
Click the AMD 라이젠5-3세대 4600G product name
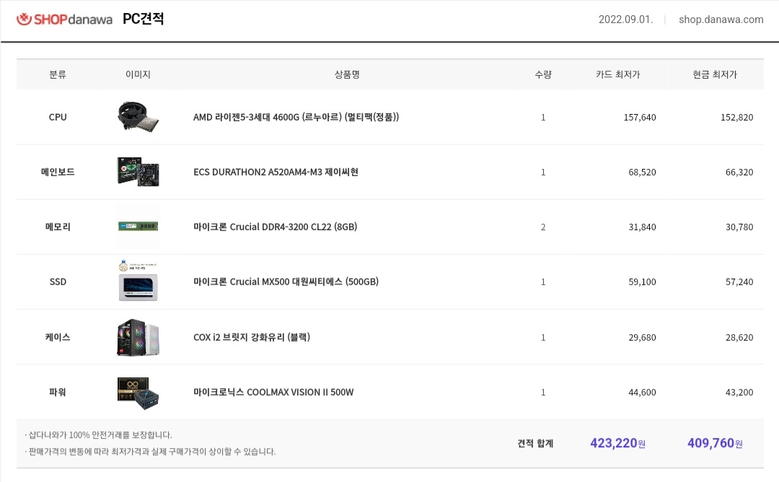296,118
